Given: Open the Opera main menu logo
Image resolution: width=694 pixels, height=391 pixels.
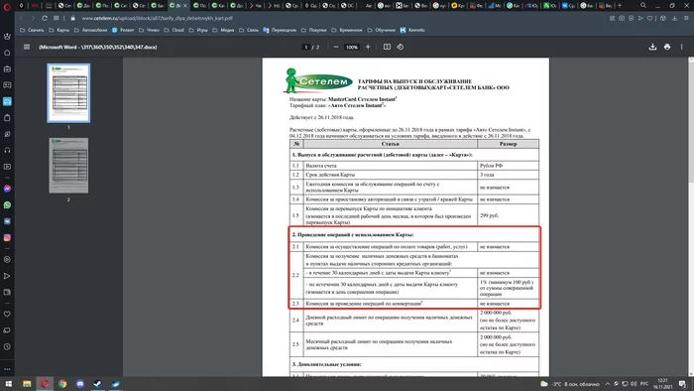Looking at the screenshot, I should tap(7, 6).
